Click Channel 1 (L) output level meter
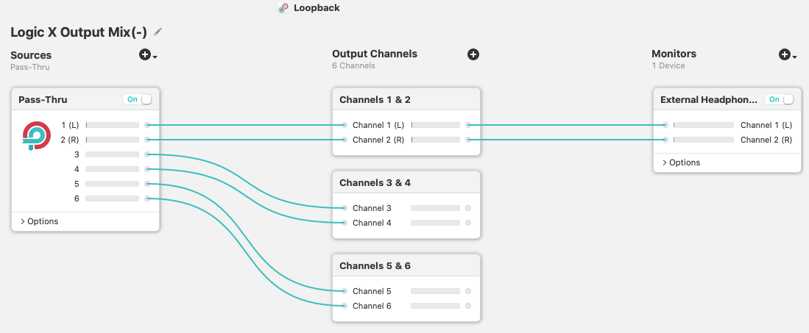The image size is (809, 333). pos(435,125)
